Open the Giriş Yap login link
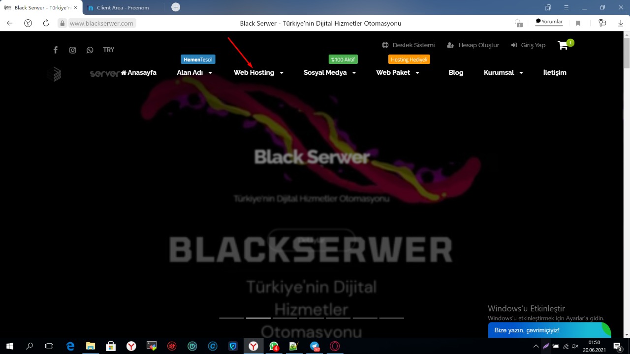 (x=529, y=45)
